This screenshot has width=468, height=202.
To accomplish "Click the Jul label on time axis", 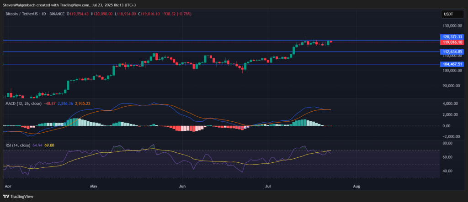I will (267, 186).
